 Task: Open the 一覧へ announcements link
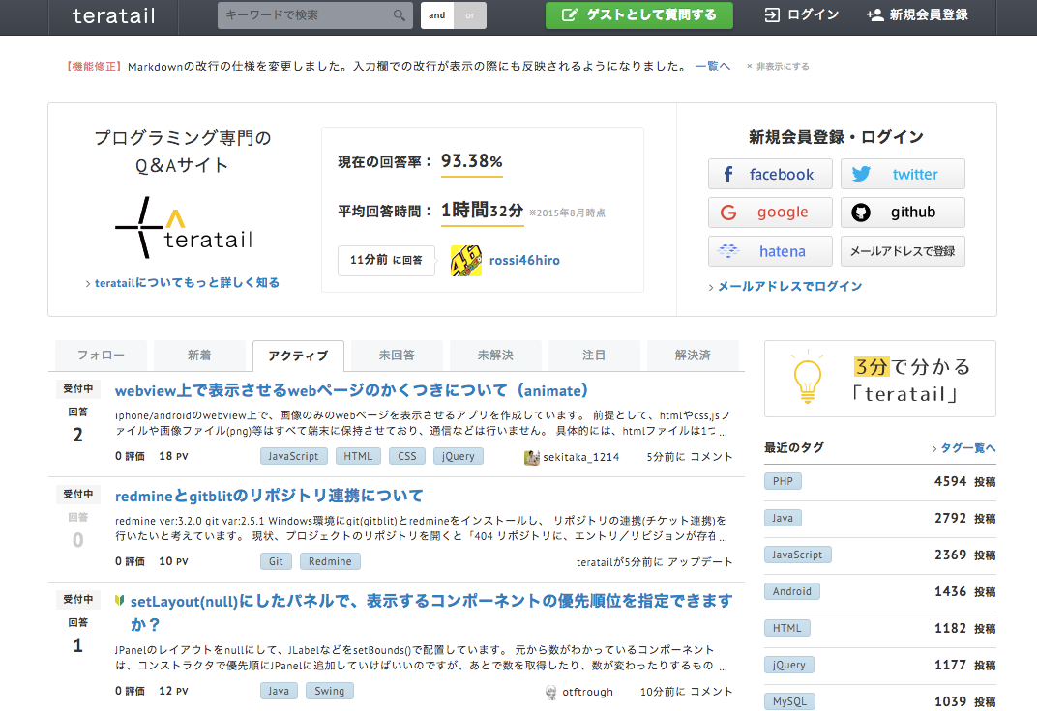coord(712,66)
